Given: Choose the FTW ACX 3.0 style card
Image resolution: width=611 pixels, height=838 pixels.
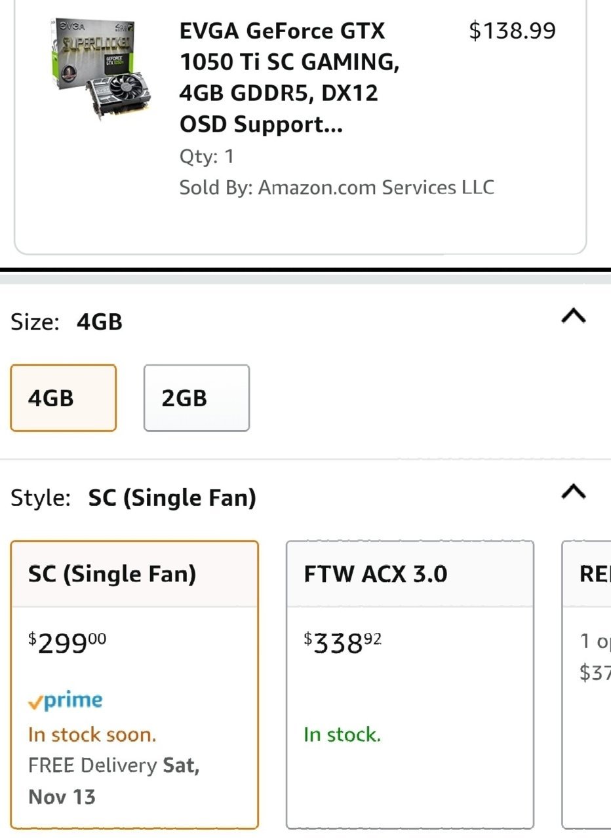Looking at the screenshot, I should pos(410,685).
